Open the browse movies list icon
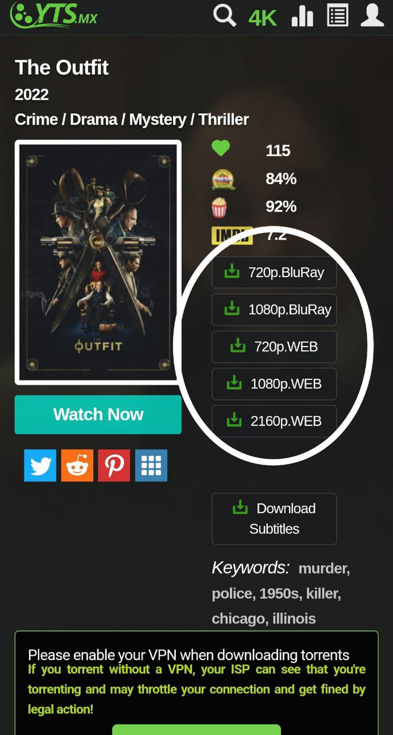The width and height of the screenshot is (393, 735). [x=338, y=15]
